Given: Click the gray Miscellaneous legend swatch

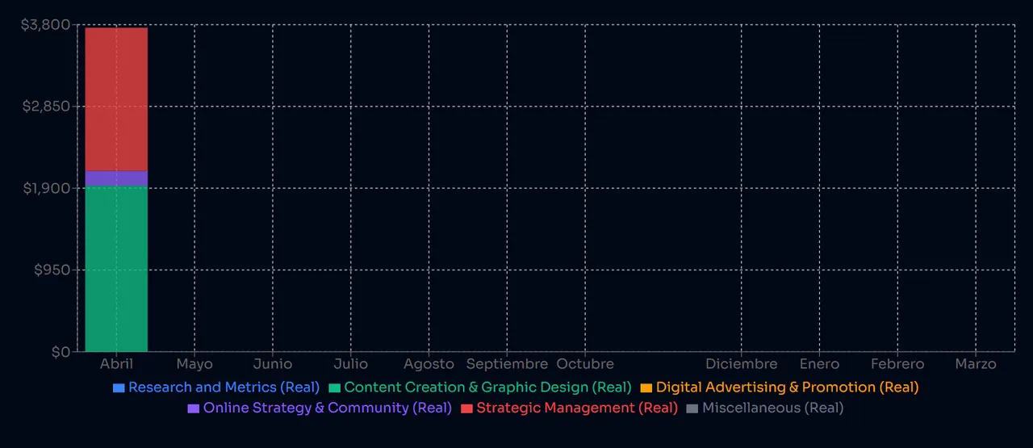Looking at the screenshot, I should coord(692,408).
